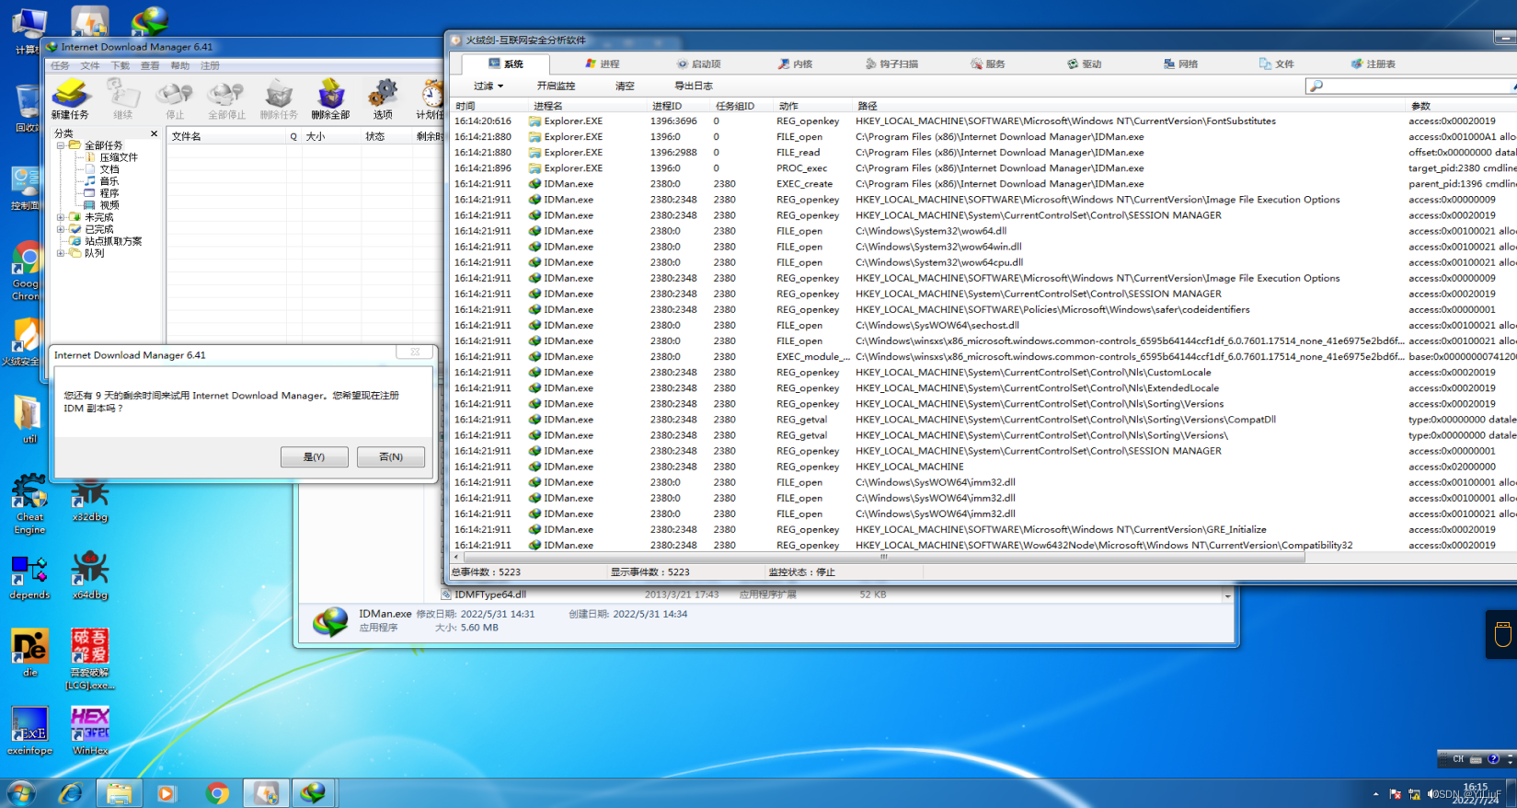
Task: Switch to the 系统 tab in 火绒剑
Action: click(506, 63)
